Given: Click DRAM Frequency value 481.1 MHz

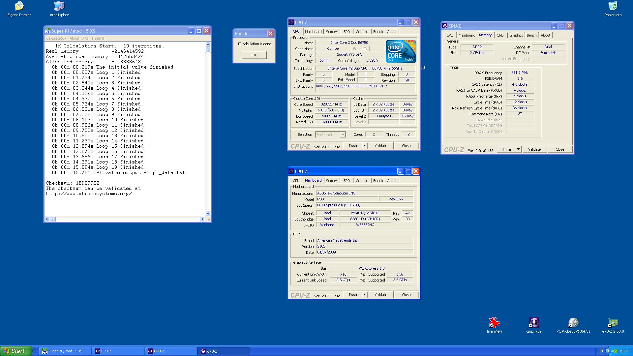Looking at the screenshot, I should click(x=520, y=73).
